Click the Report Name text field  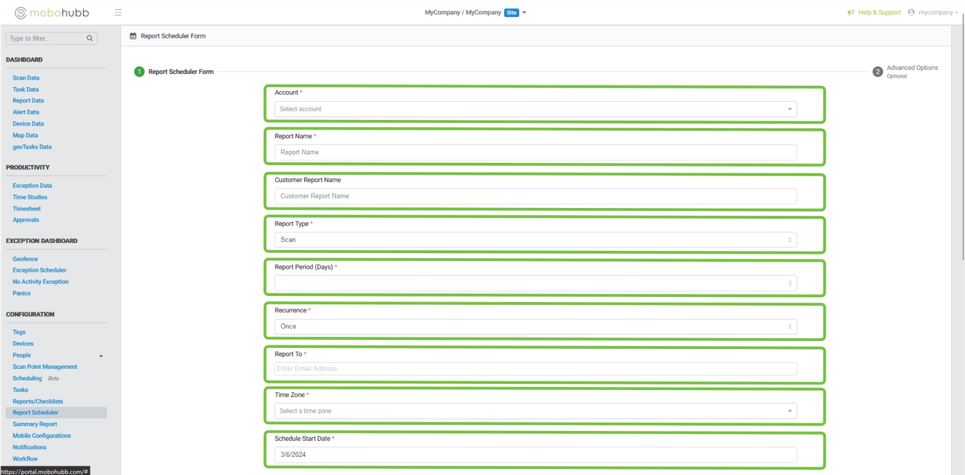(x=535, y=153)
